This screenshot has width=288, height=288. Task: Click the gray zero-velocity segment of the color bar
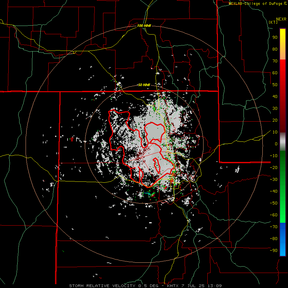click(283, 142)
